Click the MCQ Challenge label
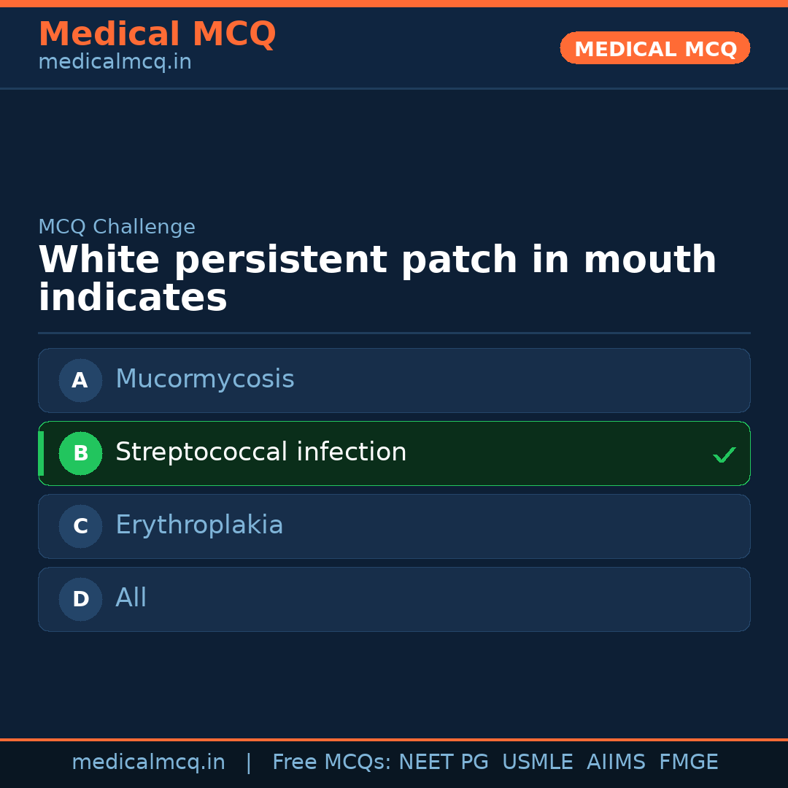The image size is (788, 788). (117, 227)
